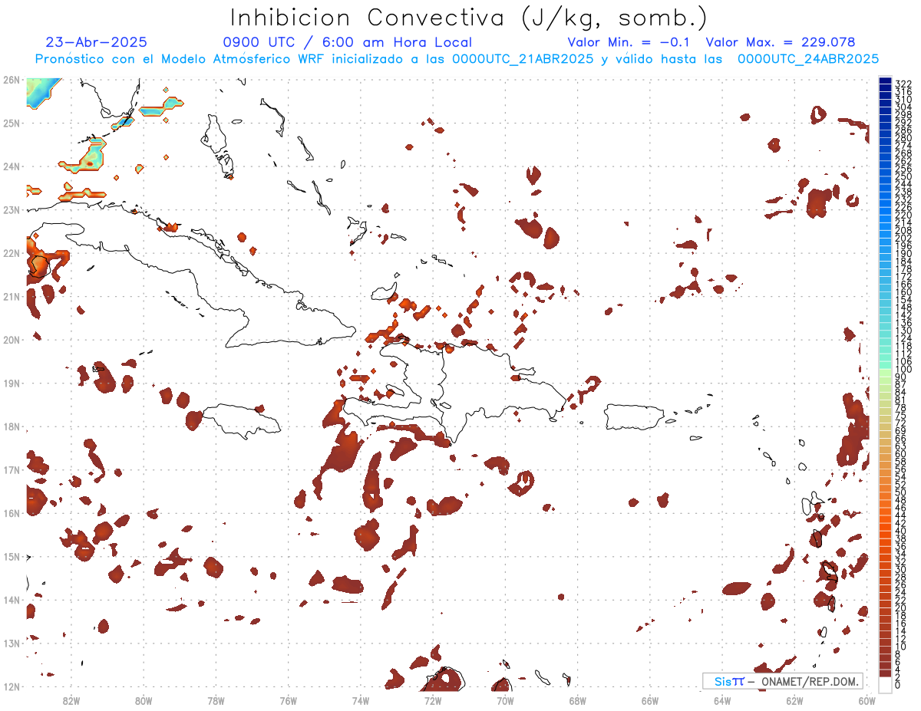Viewport: 921px width, 711px height.
Task: Click the 'Valor Max. = 229.078' readout
Action: (781, 43)
